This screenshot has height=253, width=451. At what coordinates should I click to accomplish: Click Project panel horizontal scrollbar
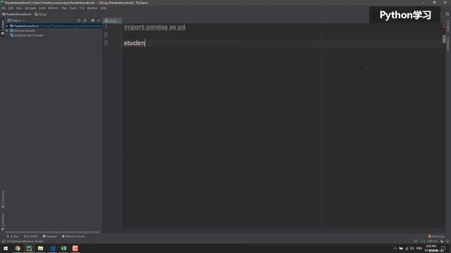tap(53, 232)
